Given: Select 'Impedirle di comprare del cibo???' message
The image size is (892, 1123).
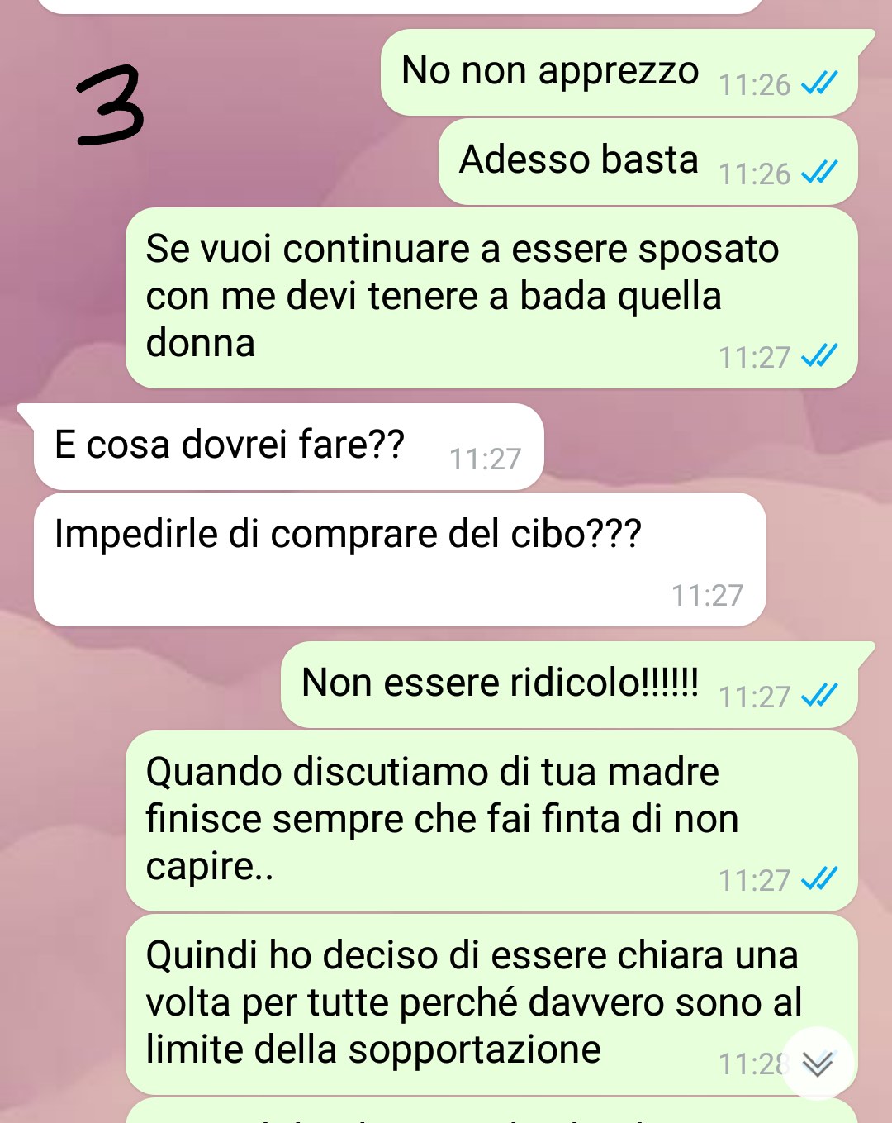Looking at the screenshot, I should 400,559.
